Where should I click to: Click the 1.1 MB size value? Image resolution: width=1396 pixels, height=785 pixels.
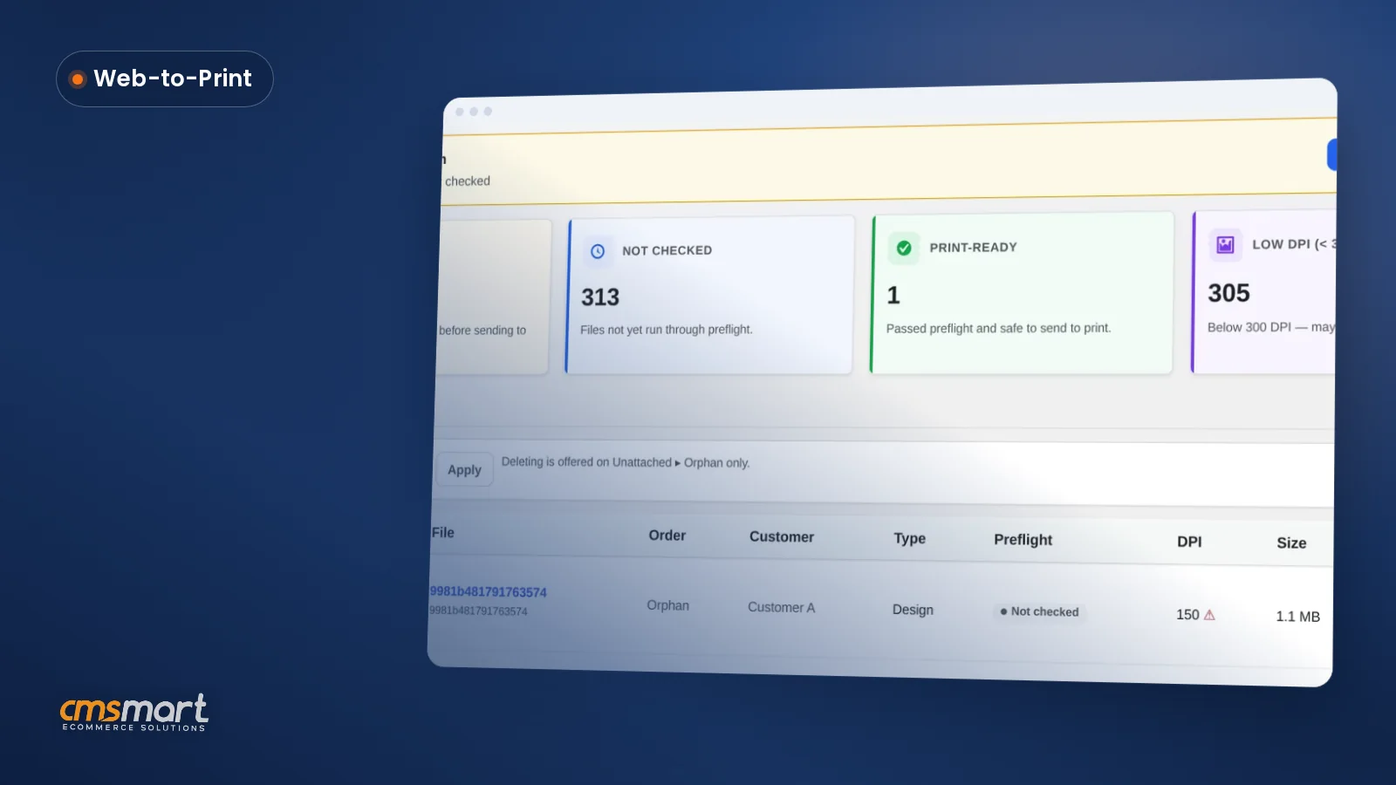pyautogui.click(x=1297, y=617)
